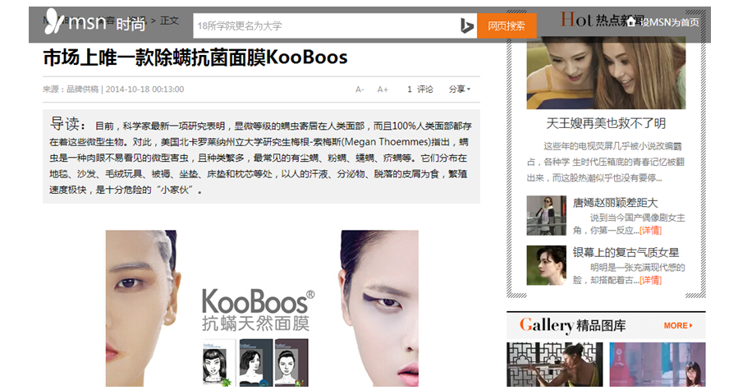Click the MSN butterfly logo
The image size is (738, 390).
click(x=53, y=21)
